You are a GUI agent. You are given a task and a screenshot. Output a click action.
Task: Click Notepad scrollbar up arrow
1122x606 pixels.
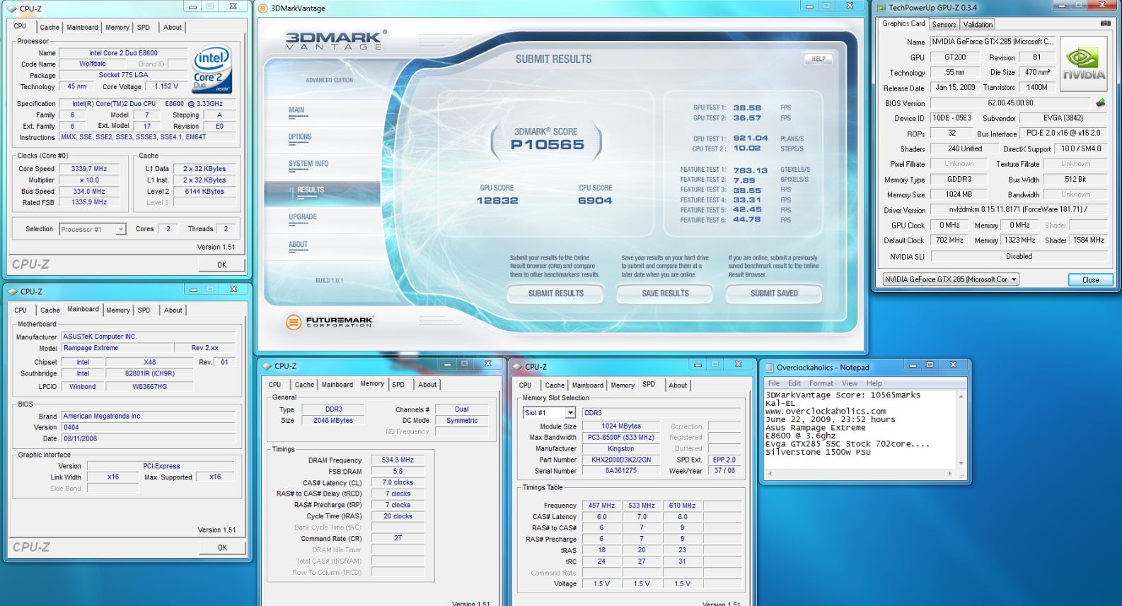coord(961,396)
